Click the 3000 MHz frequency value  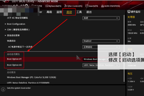pyautogui.click(x=132, y=25)
